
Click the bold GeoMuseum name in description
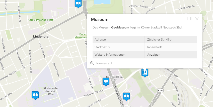pos(120,27)
